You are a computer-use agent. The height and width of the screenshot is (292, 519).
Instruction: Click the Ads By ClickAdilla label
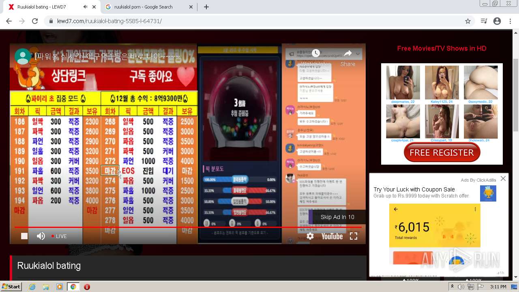pyautogui.click(x=478, y=180)
